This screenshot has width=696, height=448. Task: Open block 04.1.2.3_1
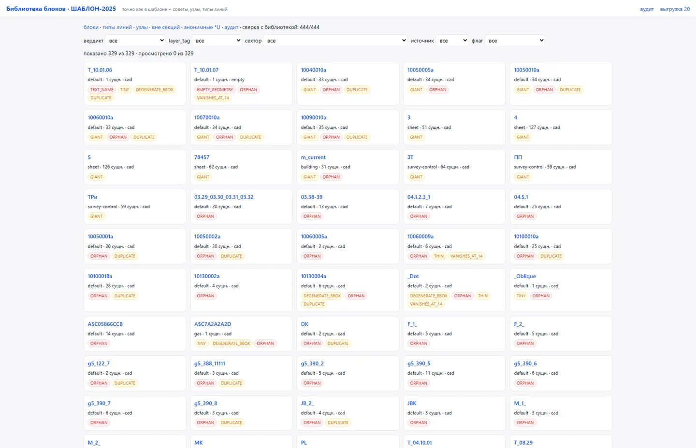[x=419, y=197]
